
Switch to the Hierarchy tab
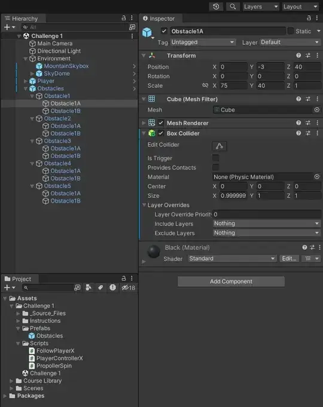24,19
